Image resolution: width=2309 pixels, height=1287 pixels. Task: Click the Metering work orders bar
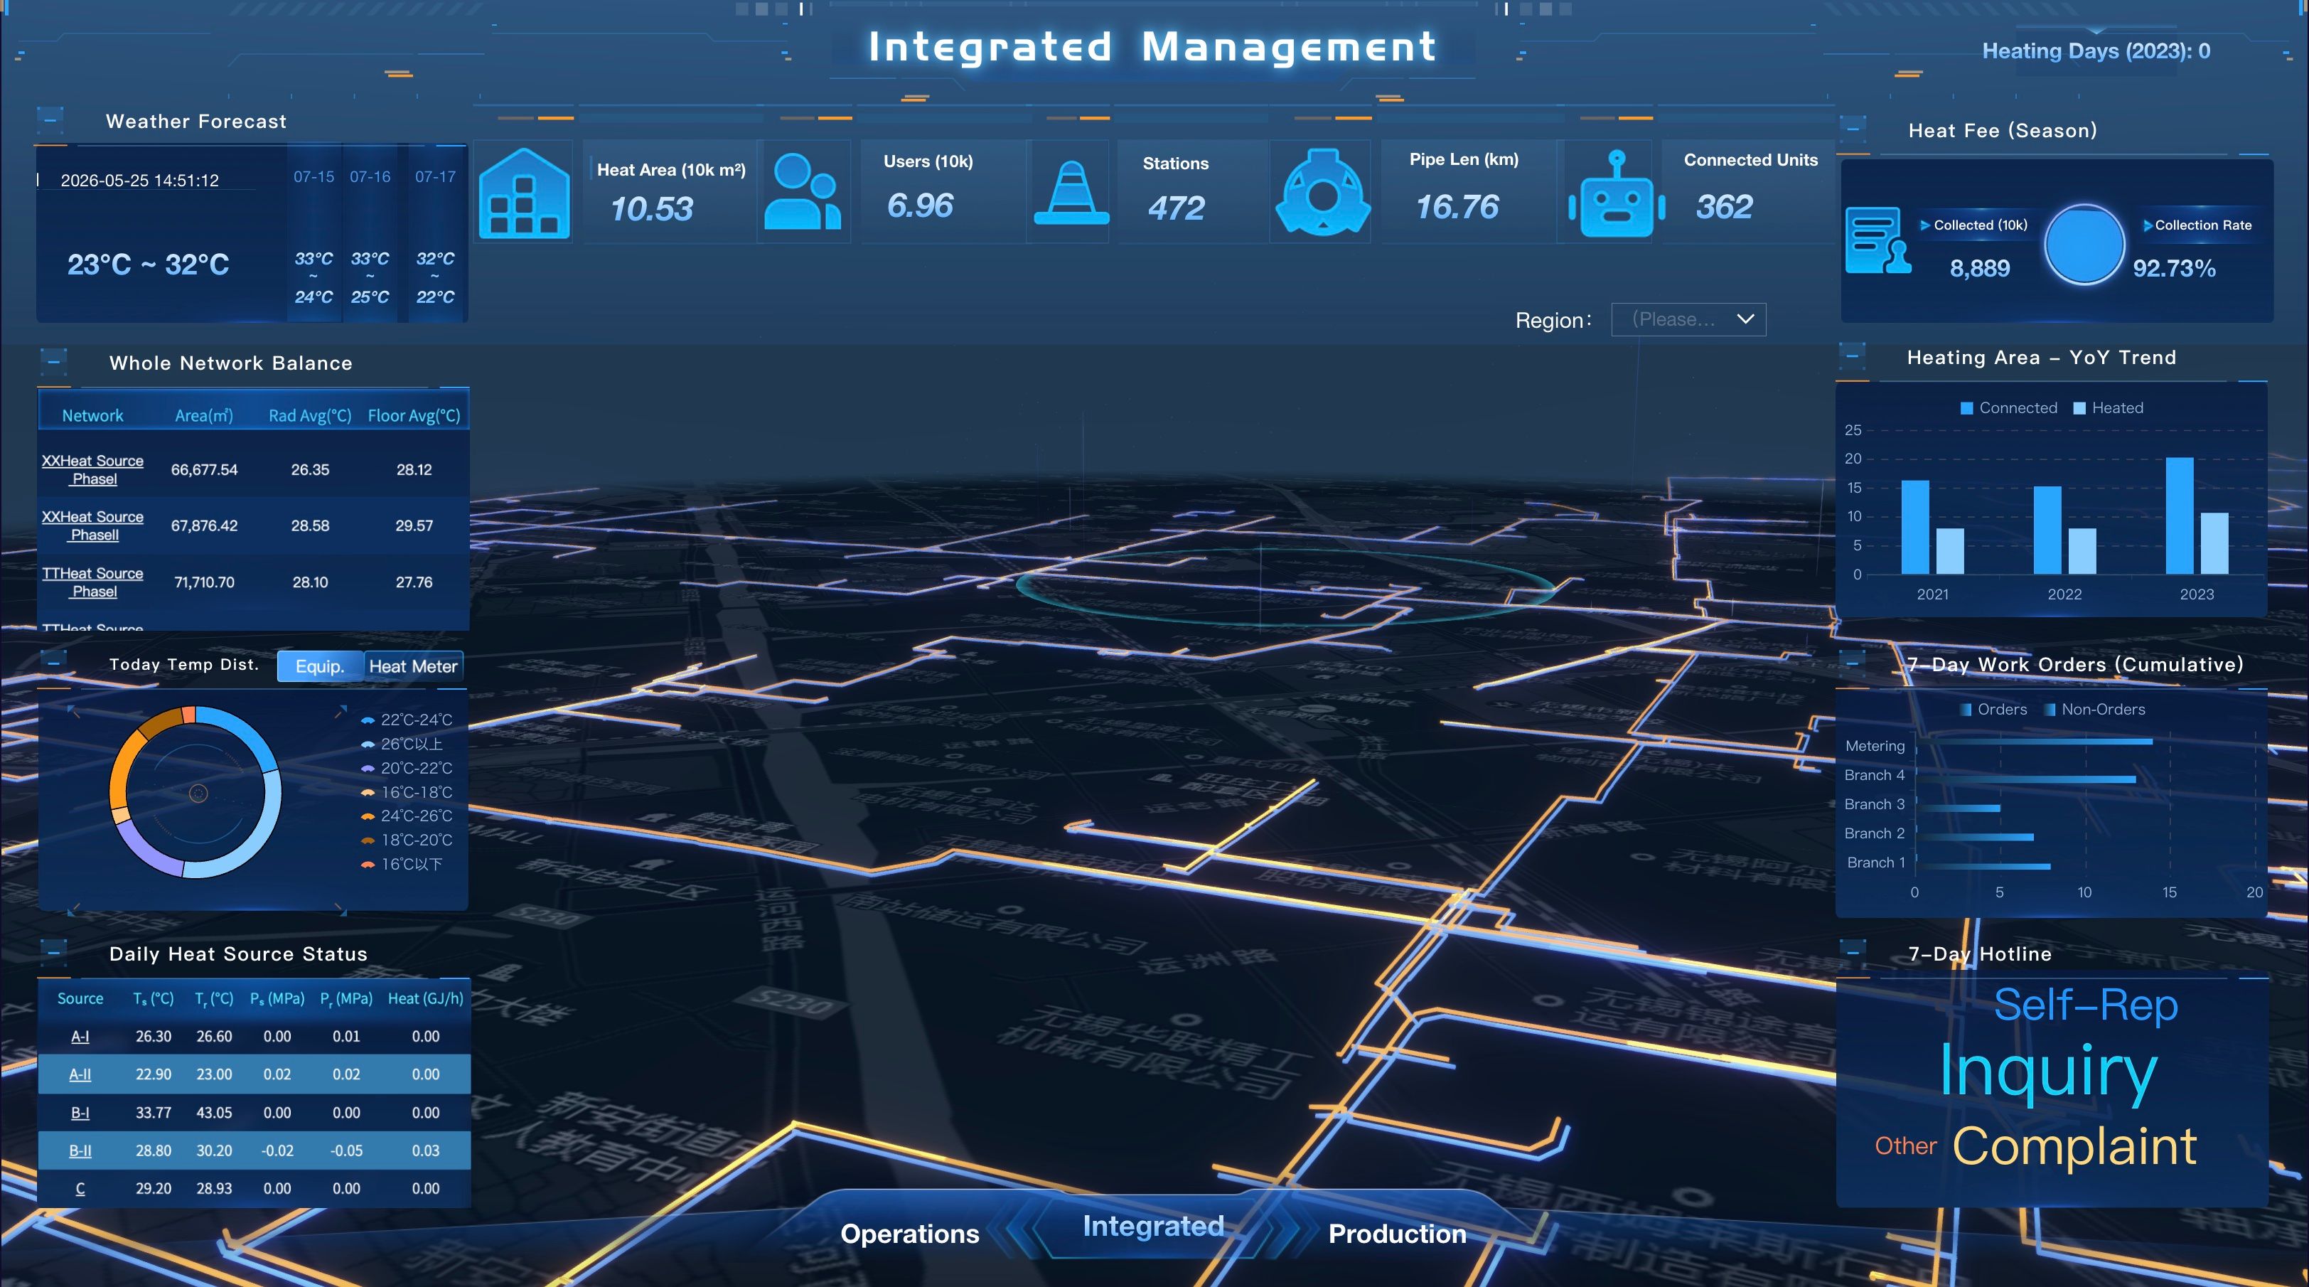coord(2035,741)
